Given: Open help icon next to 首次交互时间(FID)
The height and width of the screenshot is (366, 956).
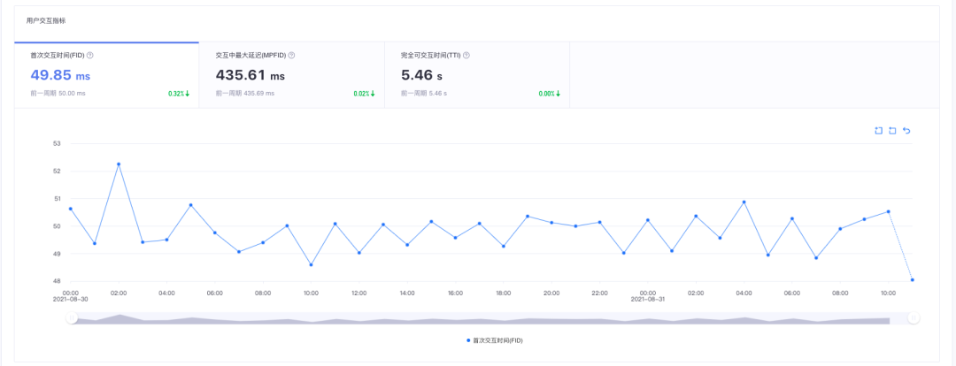Looking at the screenshot, I should point(89,56).
